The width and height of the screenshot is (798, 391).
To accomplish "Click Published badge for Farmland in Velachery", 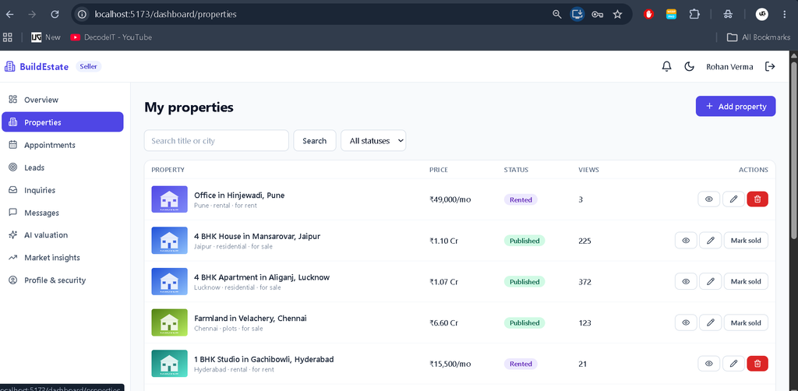I will (x=524, y=323).
